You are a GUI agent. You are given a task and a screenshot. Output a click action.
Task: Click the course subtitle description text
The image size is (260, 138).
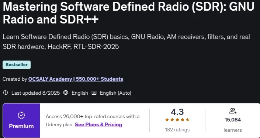point(126,42)
